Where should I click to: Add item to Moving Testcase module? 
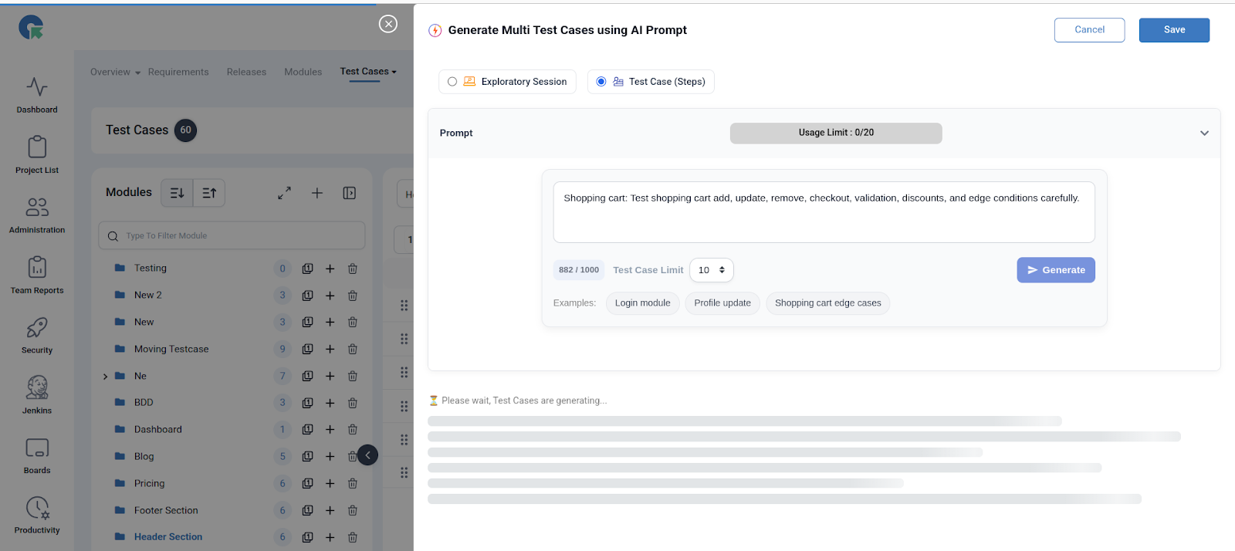point(330,350)
